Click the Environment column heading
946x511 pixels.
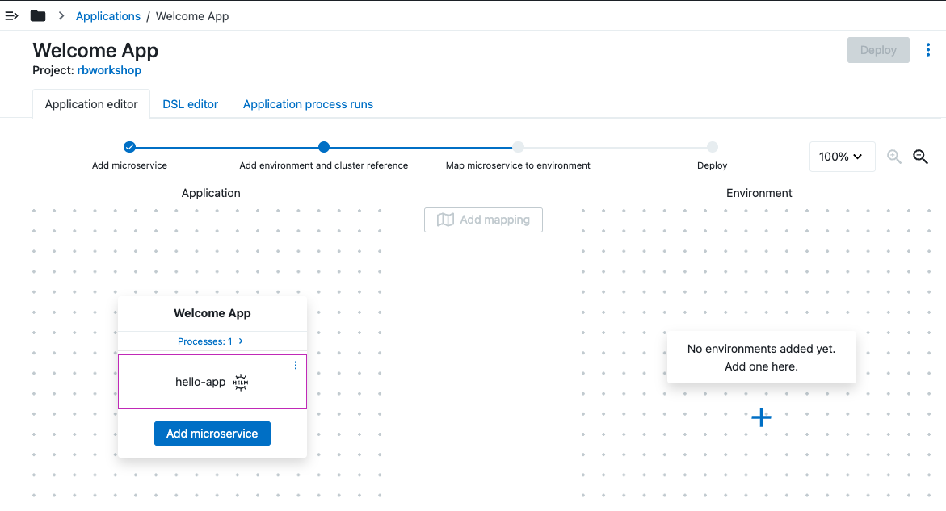(759, 193)
